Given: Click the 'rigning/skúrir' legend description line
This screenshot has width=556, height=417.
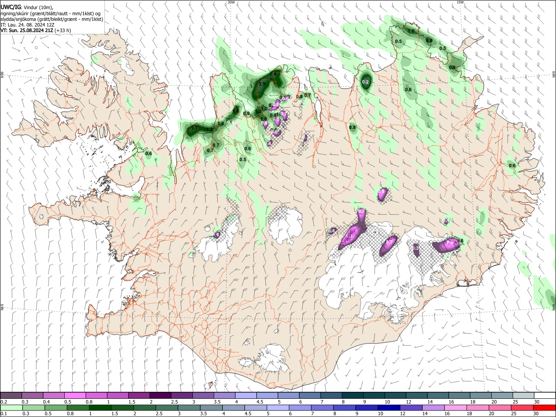Looking at the screenshot, I should pyautogui.click(x=50, y=13).
